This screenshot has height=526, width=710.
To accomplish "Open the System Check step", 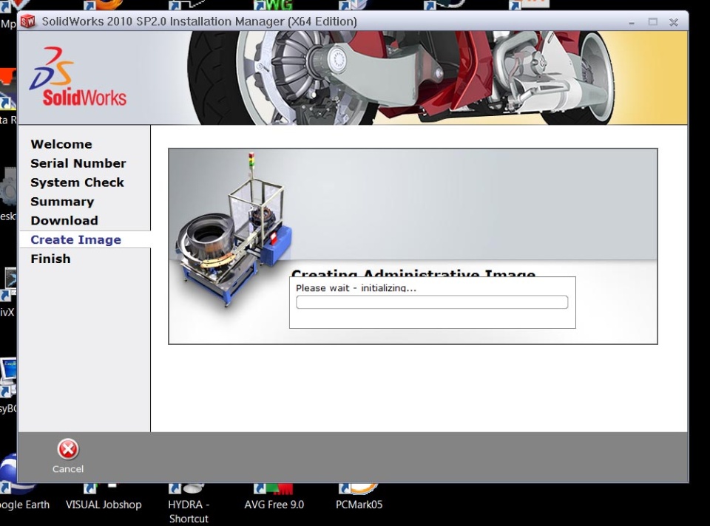I will click(77, 182).
